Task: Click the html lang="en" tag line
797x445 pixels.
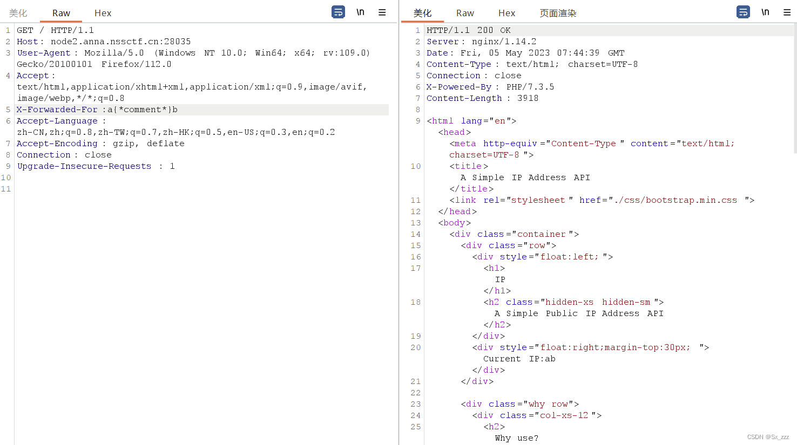Action: pos(471,121)
